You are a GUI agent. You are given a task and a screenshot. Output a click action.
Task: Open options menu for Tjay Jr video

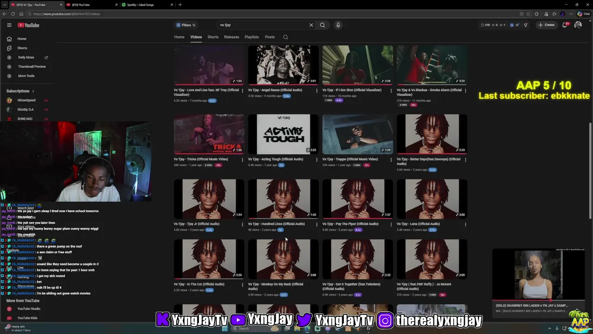click(x=242, y=225)
